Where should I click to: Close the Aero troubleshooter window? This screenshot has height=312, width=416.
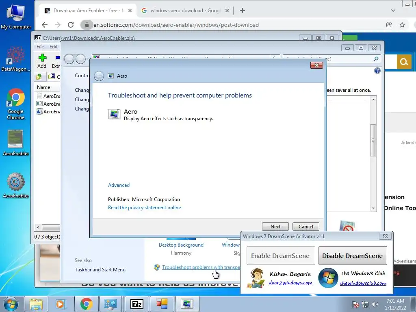coord(316,65)
